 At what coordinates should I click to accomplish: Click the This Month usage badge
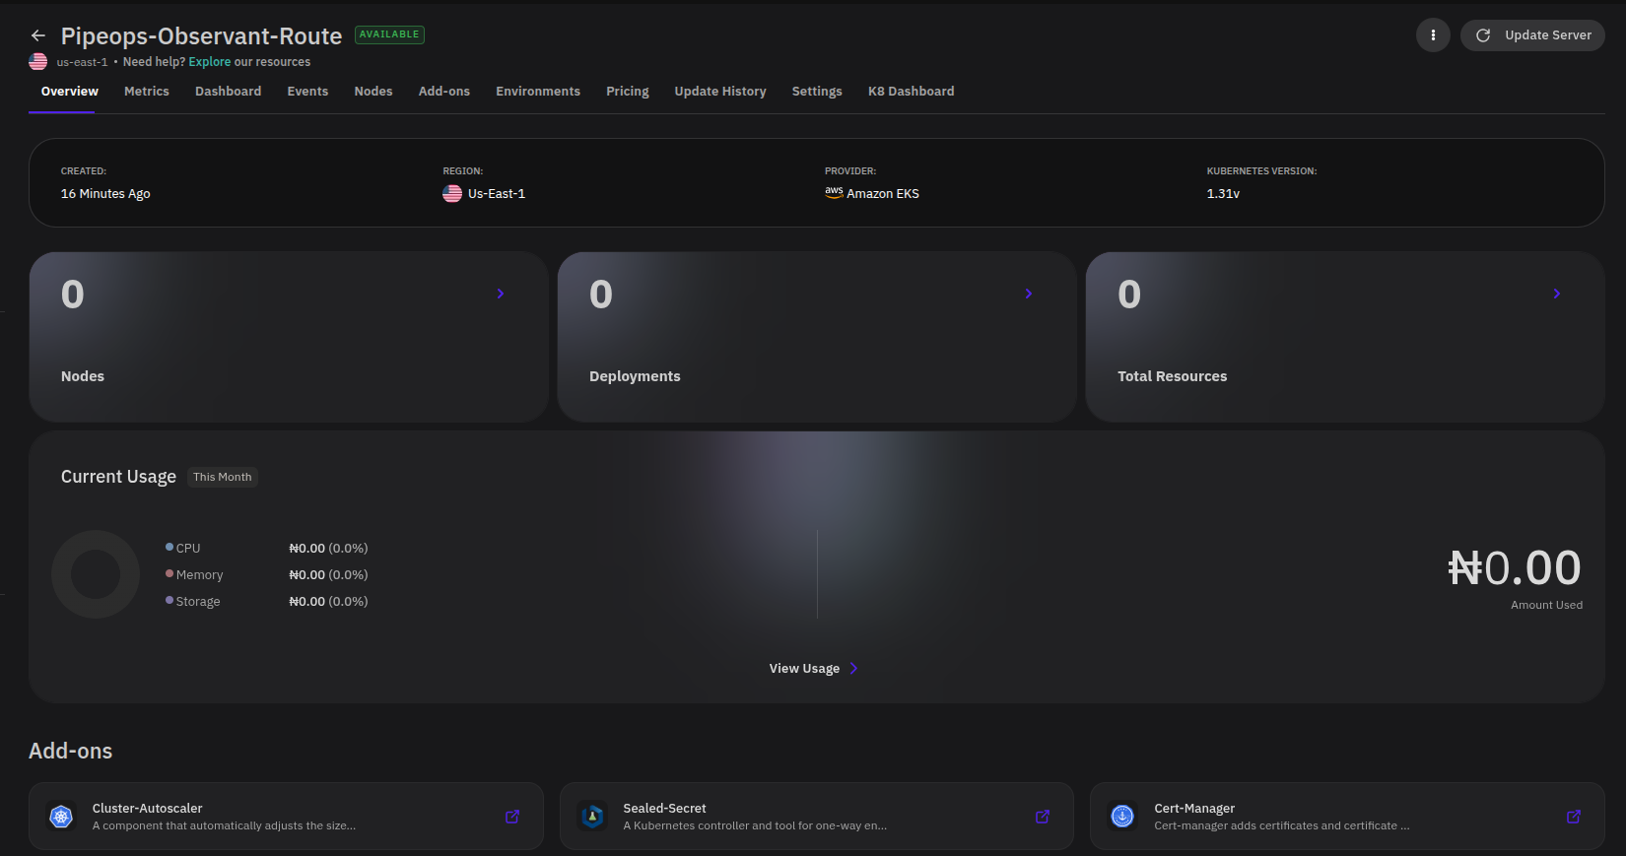[x=223, y=477]
